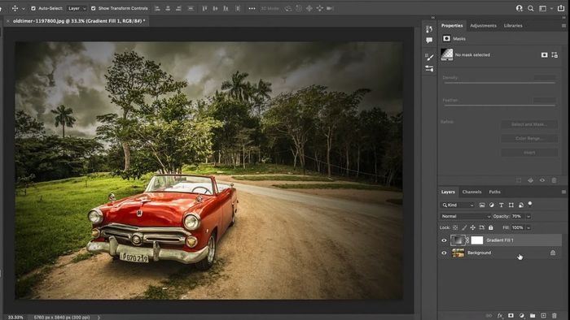Toggle the smart objects filter icon
Screen dimensions: 570x320
coord(521,205)
